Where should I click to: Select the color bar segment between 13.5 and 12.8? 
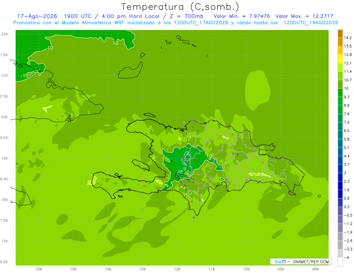click(340, 51)
